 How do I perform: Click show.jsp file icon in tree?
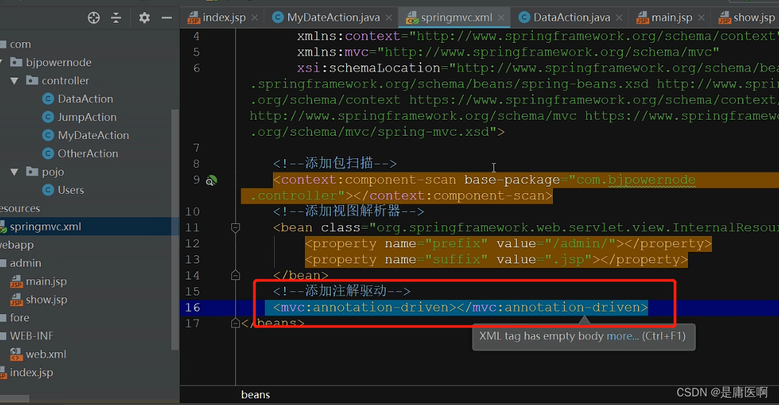17,300
